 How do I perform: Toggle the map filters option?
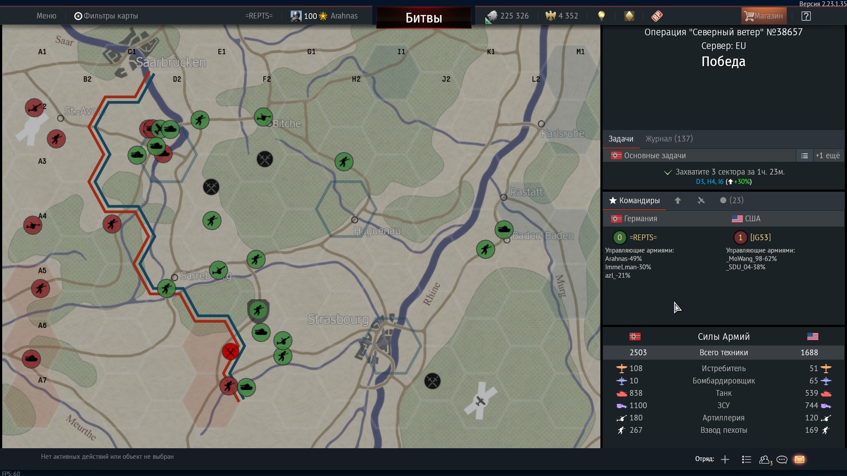pyautogui.click(x=106, y=16)
